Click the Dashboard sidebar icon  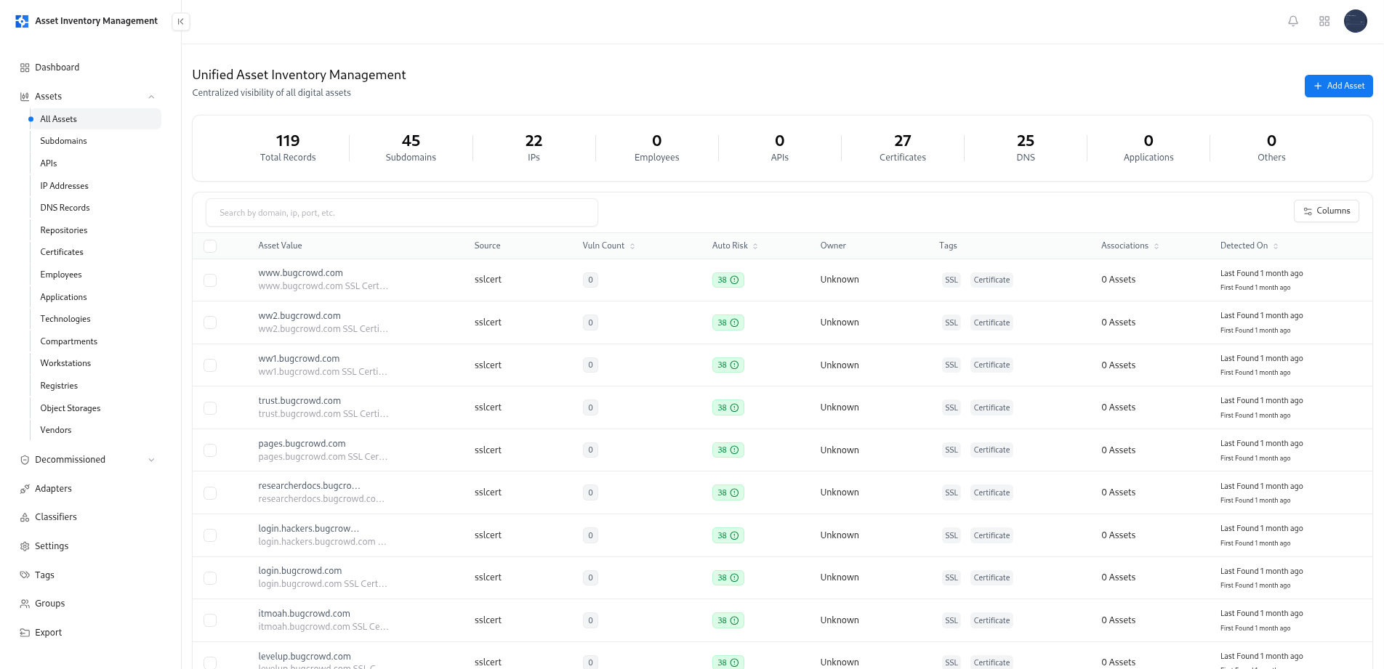tap(25, 68)
